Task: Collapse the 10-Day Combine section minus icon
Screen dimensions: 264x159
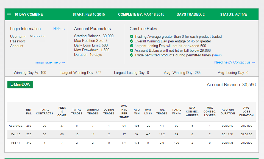Action: [x=9, y=14]
